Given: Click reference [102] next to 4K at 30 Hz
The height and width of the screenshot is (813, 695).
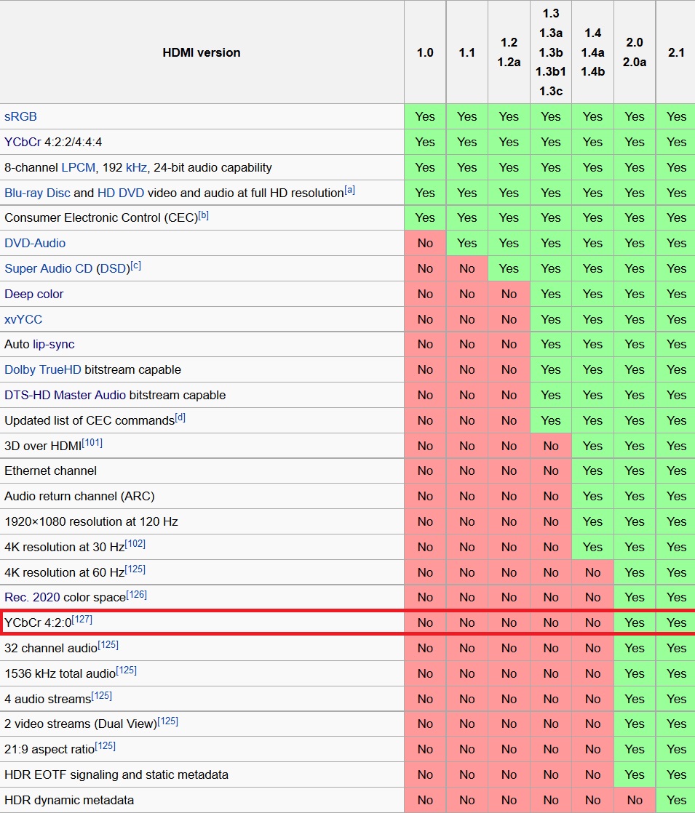Looking at the screenshot, I should pos(135,543).
